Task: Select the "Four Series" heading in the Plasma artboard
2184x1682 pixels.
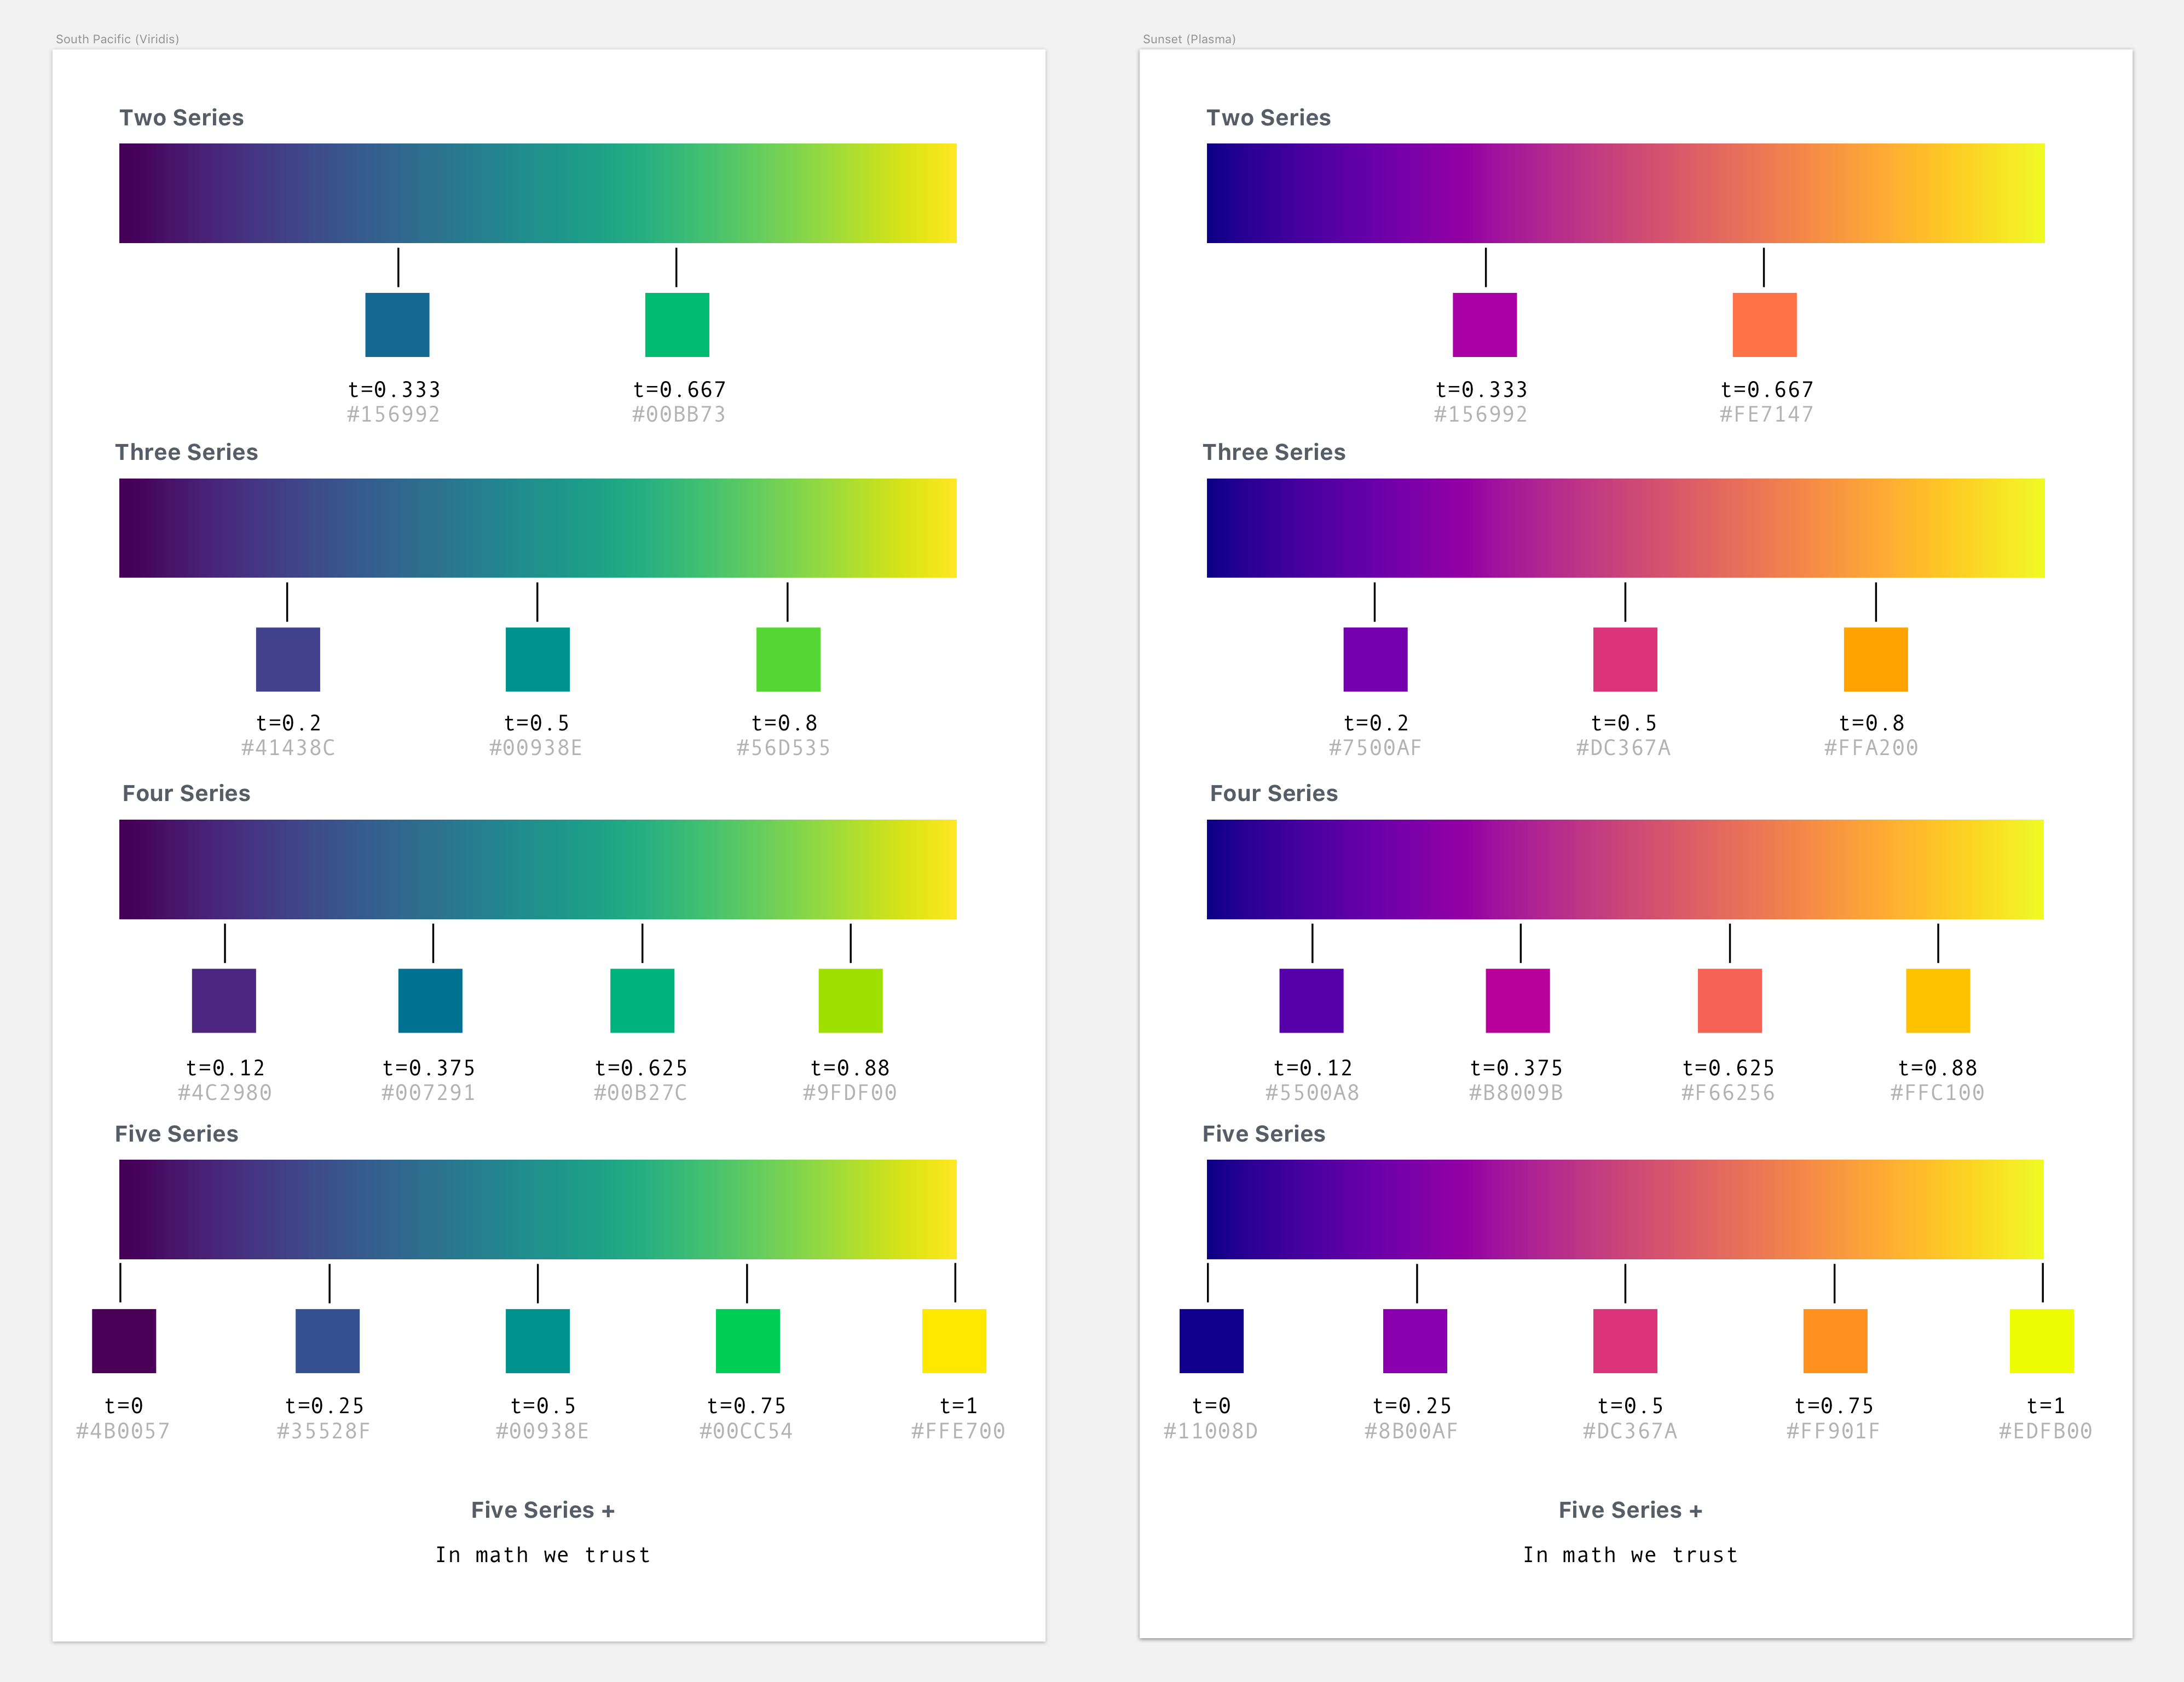Action: tap(1273, 793)
